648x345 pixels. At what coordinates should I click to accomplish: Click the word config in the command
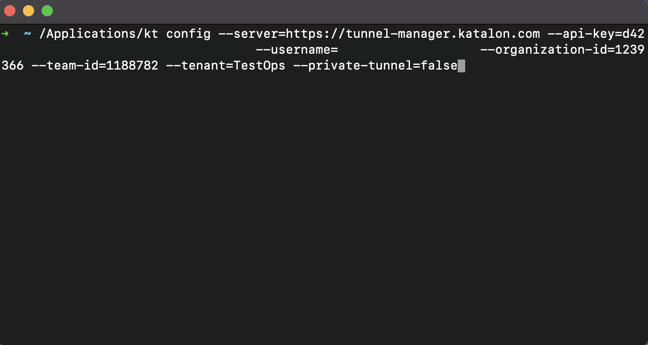188,34
